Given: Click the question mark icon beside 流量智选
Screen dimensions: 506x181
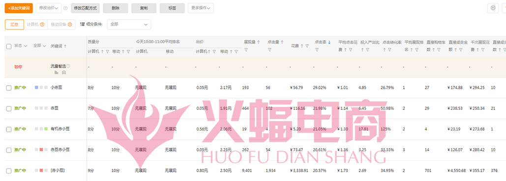Looking at the screenshot, I should 68,66.
